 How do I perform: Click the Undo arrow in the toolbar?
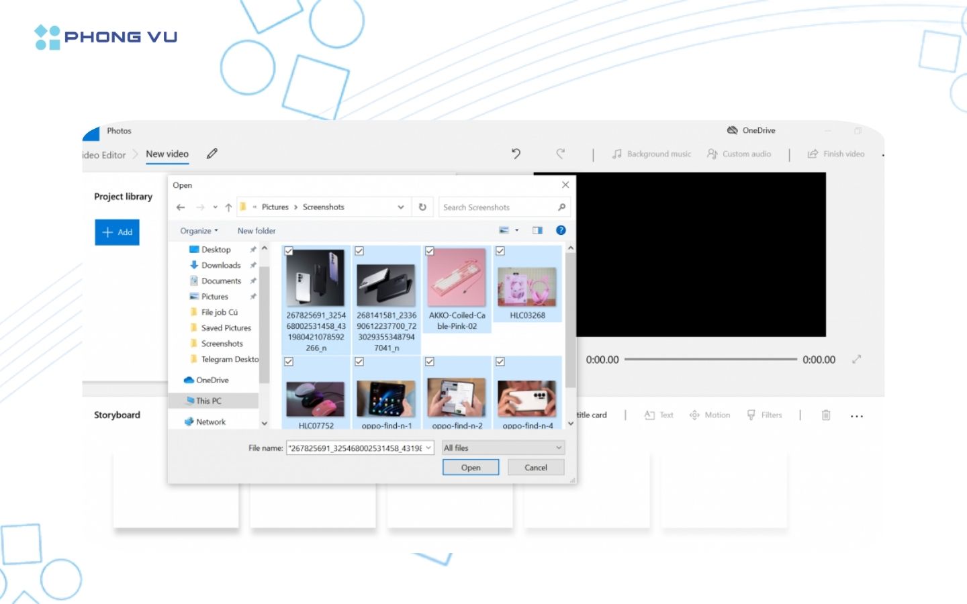[x=516, y=154]
